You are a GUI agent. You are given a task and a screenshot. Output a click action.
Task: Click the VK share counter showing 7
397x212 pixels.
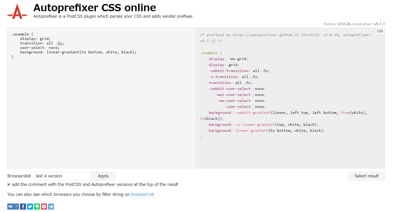click(x=16, y=207)
